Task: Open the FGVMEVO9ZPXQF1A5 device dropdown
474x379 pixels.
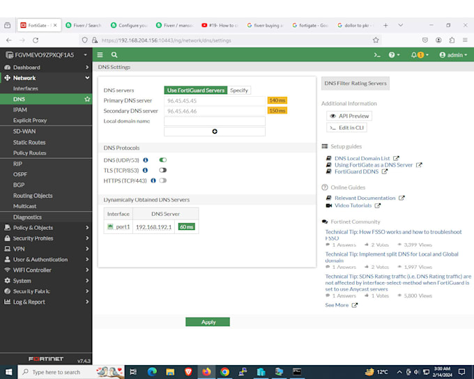Action: click(46, 55)
